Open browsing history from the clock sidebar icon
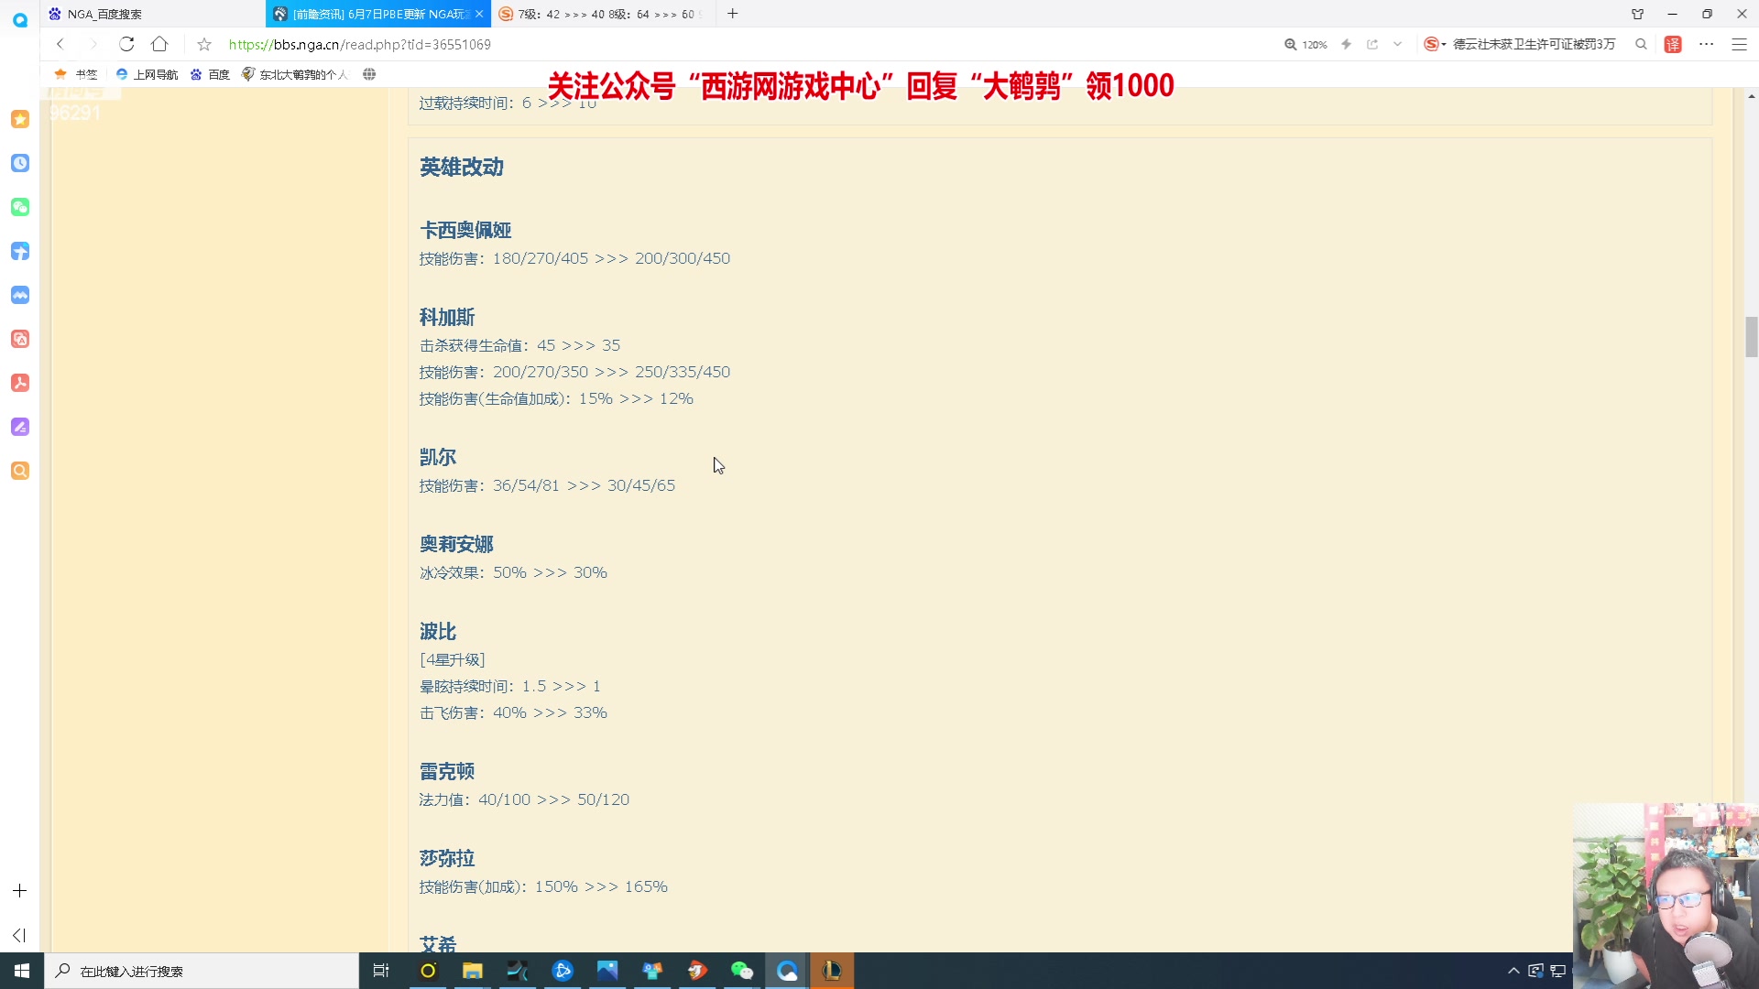1759x989 pixels. click(x=19, y=163)
